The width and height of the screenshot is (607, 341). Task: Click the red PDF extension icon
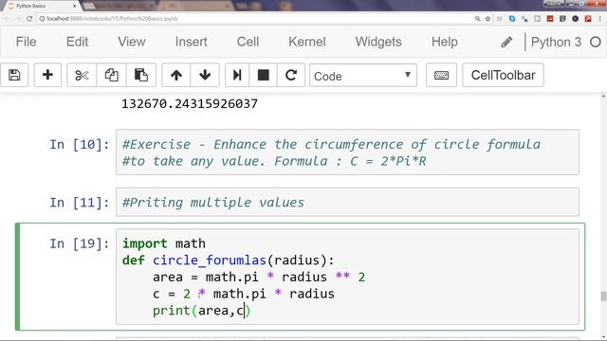click(588, 19)
